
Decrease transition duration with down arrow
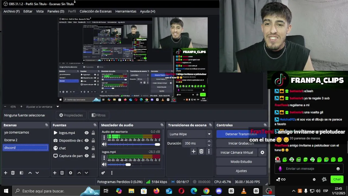pyautogui.click(x=209, y=145)
